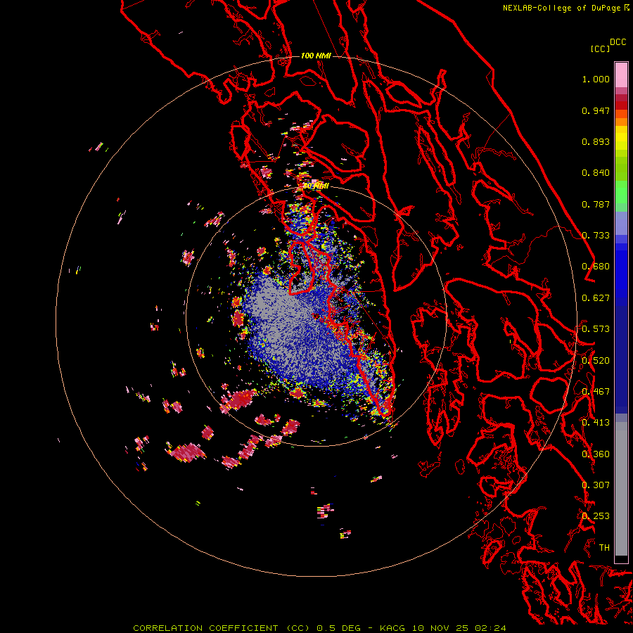This screenshot has width=633, height=633.
Task: Click the 0.520 color scale value
Action: [596, 361]
